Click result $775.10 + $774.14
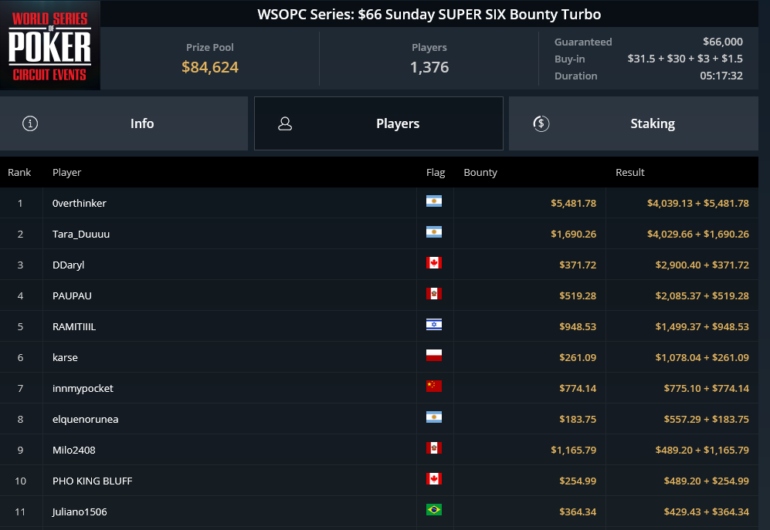The image size is (770, 530). 706,389
